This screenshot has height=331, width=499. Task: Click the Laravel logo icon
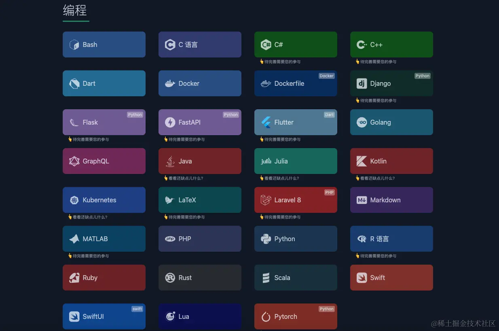tap(266, 200)
